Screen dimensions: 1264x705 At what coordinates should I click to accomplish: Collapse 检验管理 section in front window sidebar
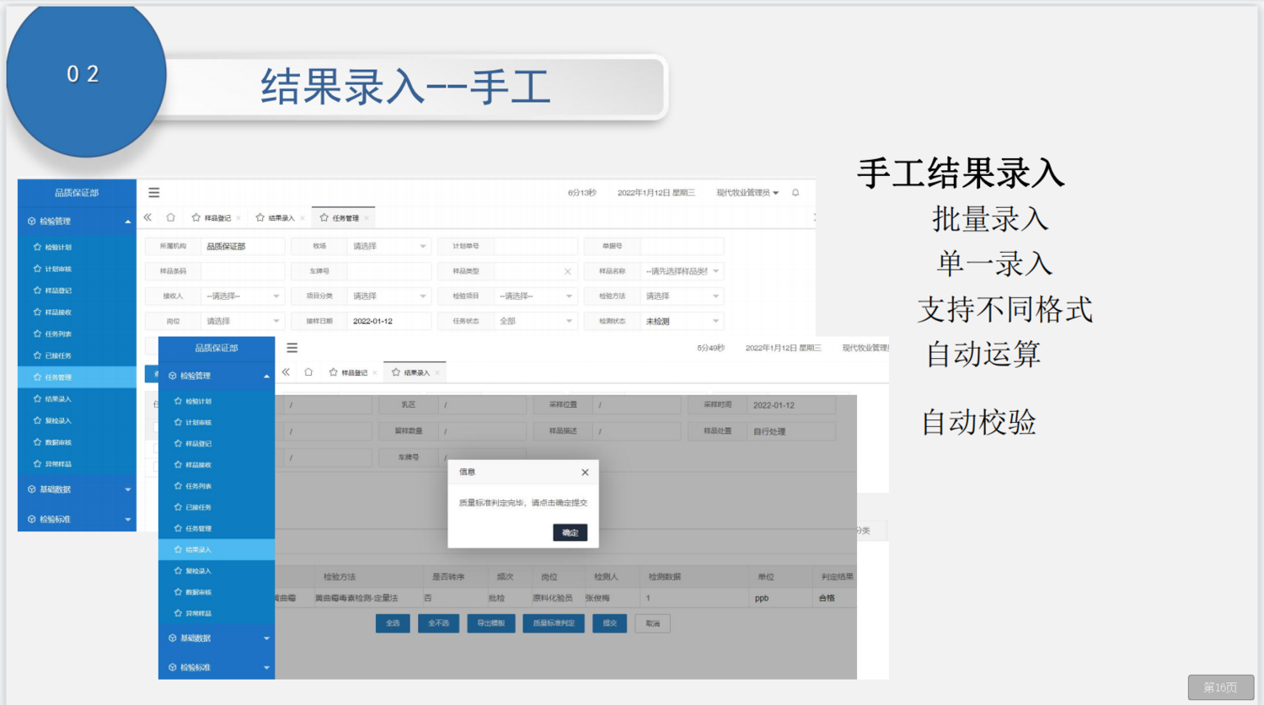217,376
